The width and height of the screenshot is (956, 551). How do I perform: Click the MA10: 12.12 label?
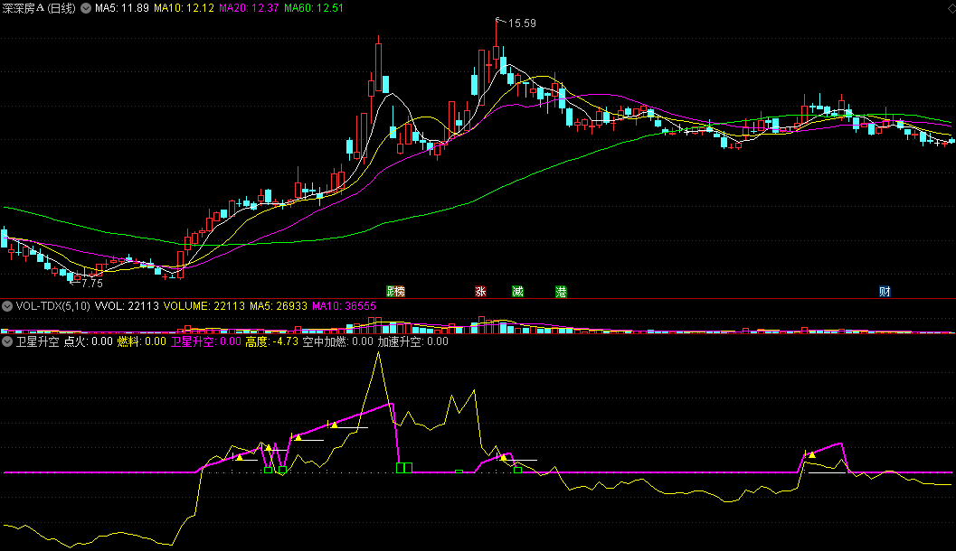(185, 8)
